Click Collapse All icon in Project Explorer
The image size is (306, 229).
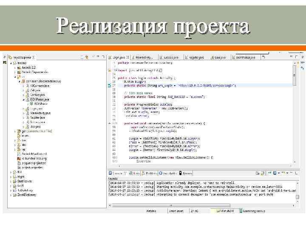tap(82, 57)
